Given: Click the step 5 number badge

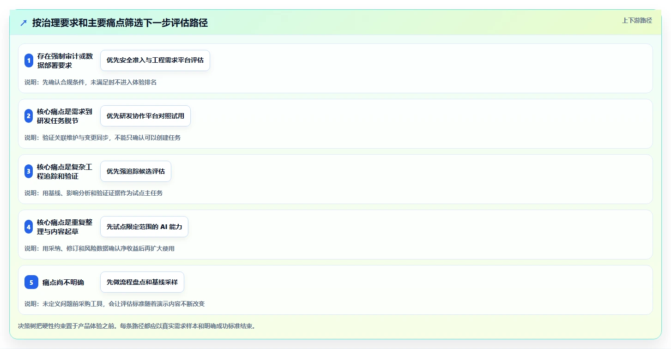Looking at the screenshot, I should 31,282.
